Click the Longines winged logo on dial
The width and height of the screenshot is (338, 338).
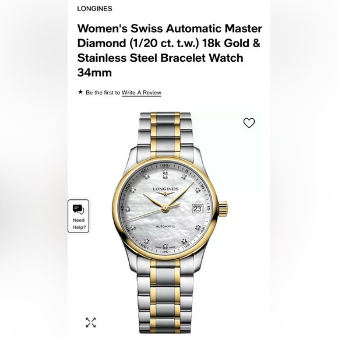(166, 194)
